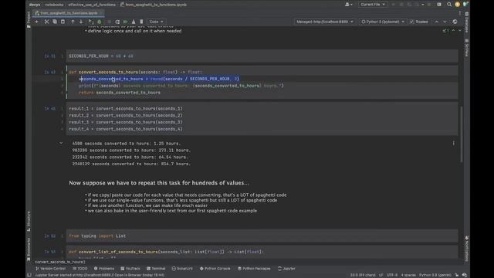Move the cell up with up arrow
The height and width of the screenshot is (278, 494).
[73, 22]
